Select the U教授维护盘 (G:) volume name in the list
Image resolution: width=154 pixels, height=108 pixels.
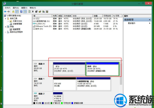click(43, 21)
